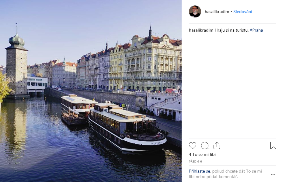Viewport: 282px width, 182px height.
Task: Open hasalikradim username inside the caption
Action: coord(201,30)
